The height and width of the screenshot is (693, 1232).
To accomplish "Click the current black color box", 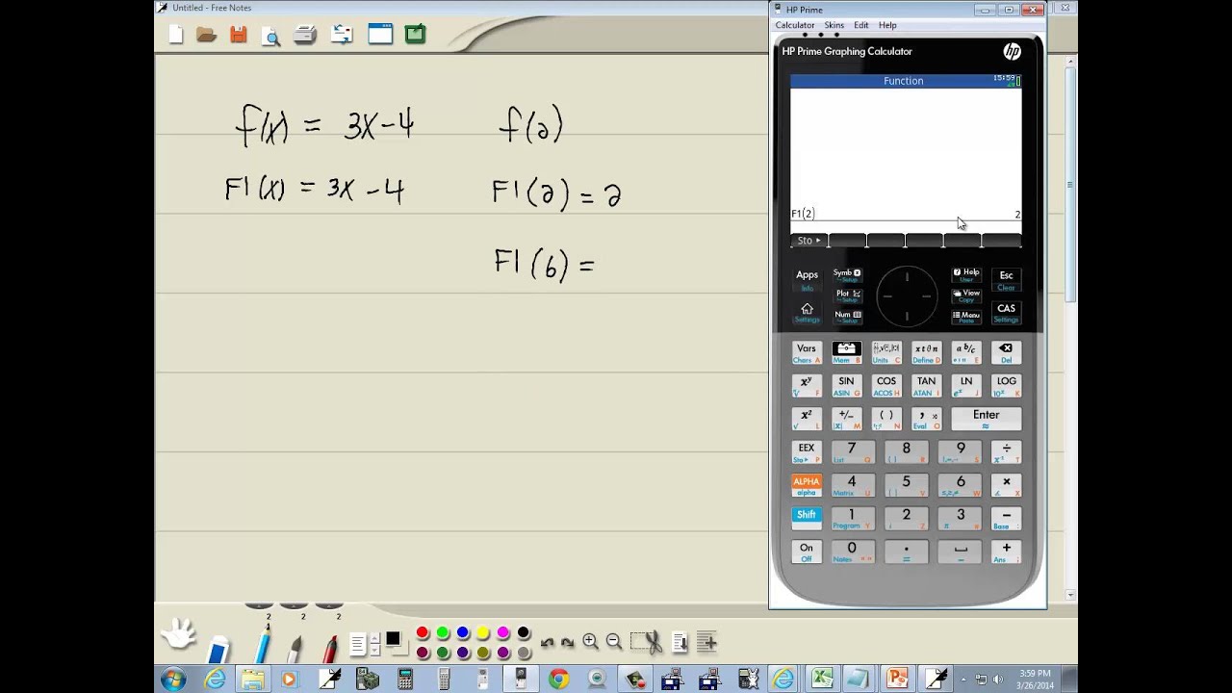I will click(393, 639).
